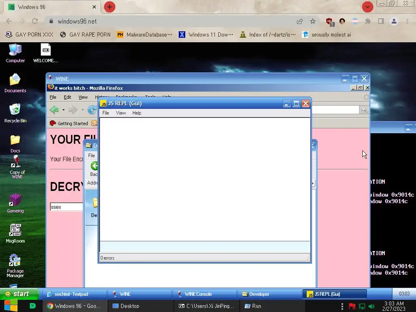Select JS REPL (Gui) taskbar item

[334, 294]
